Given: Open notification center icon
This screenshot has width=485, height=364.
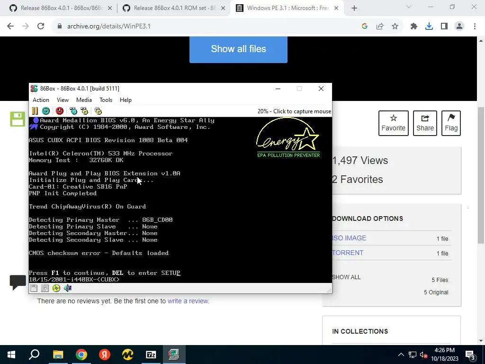Looking at the screenshot, I should pyautogui.click(x=470, y=355).
